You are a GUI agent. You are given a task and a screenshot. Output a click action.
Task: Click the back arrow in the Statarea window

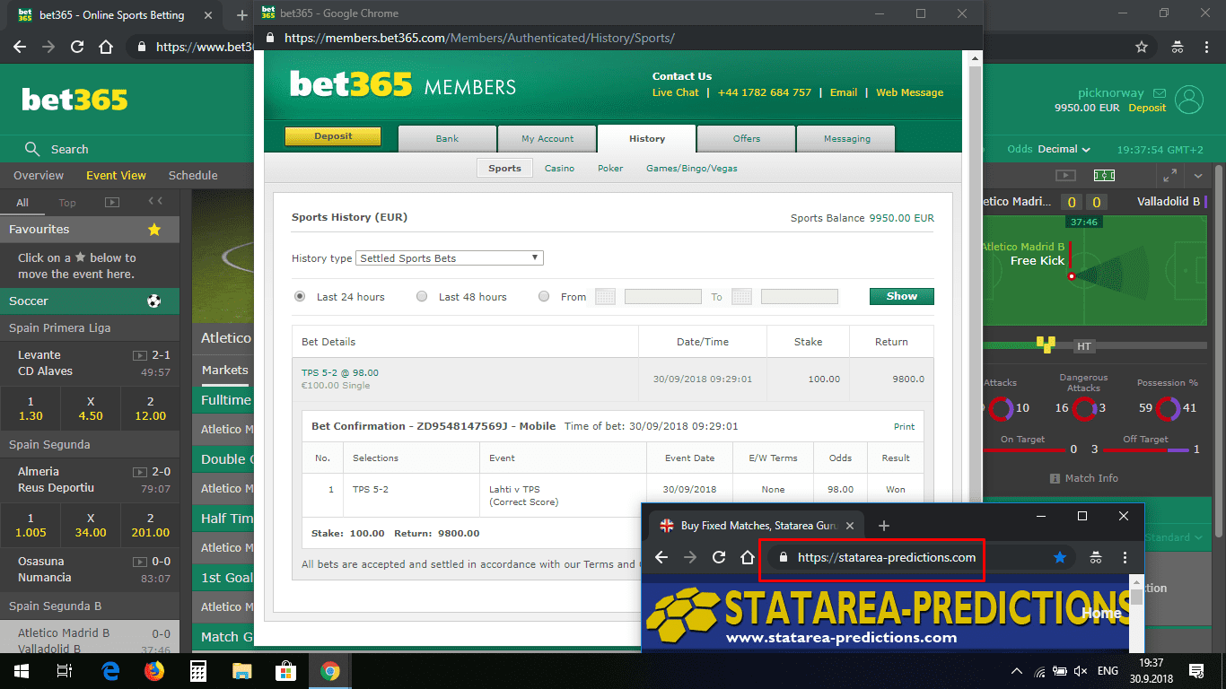[661, 557]
